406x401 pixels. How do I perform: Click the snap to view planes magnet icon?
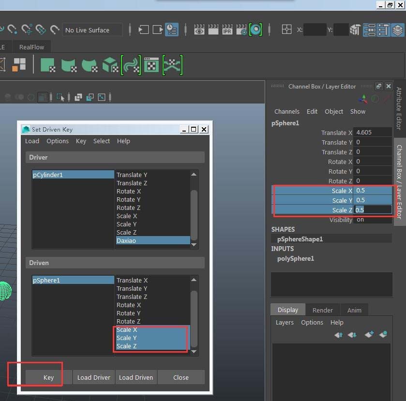(41, 29)
